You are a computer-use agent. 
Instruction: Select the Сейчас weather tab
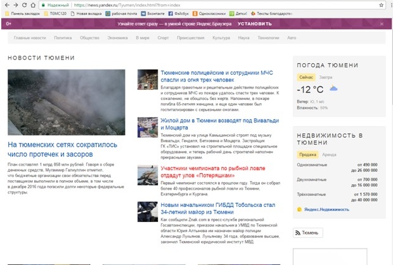(x=306, y=77)
